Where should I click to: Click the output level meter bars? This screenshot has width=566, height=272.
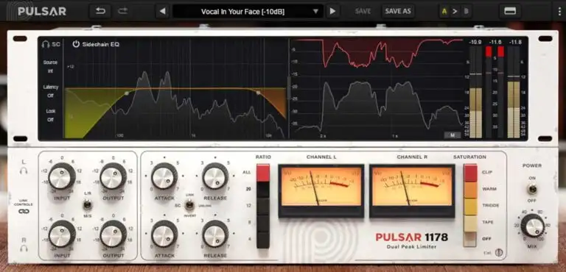tap(513, 92)
